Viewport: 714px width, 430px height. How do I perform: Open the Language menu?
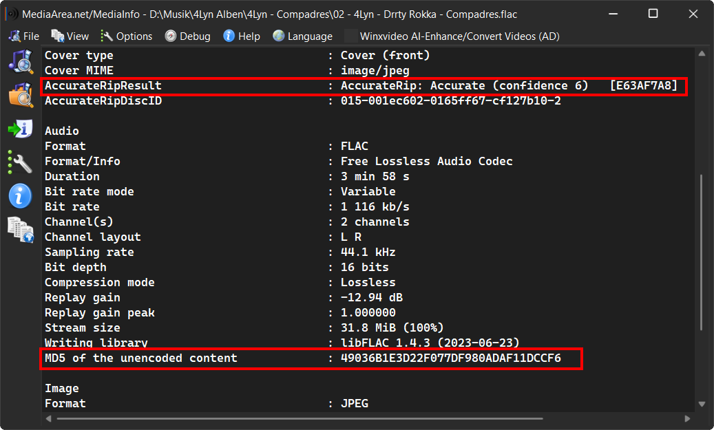[302, 36]
